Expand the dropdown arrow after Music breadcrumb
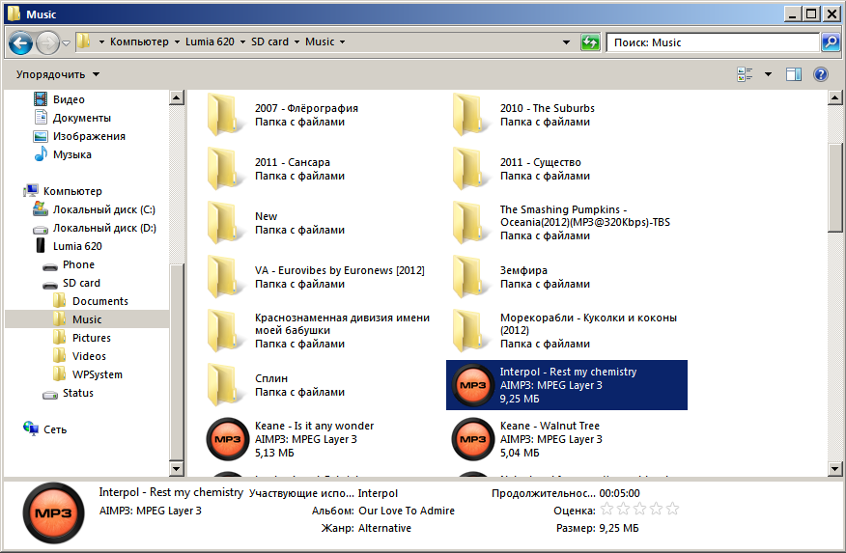The image size is (846, 553). coord(342,42)
